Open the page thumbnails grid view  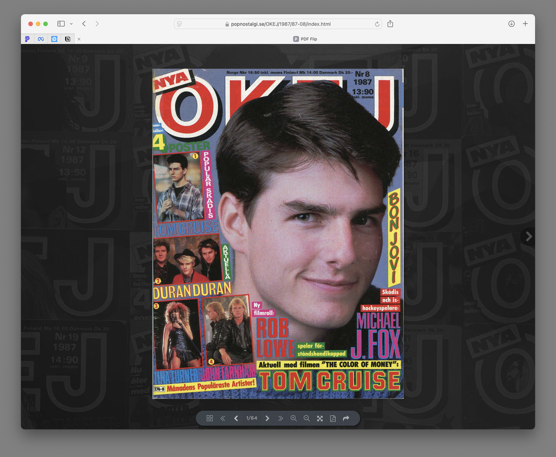click(210, 418)
